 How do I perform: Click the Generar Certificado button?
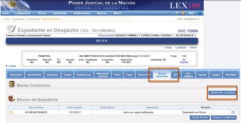tap(224, 117)
